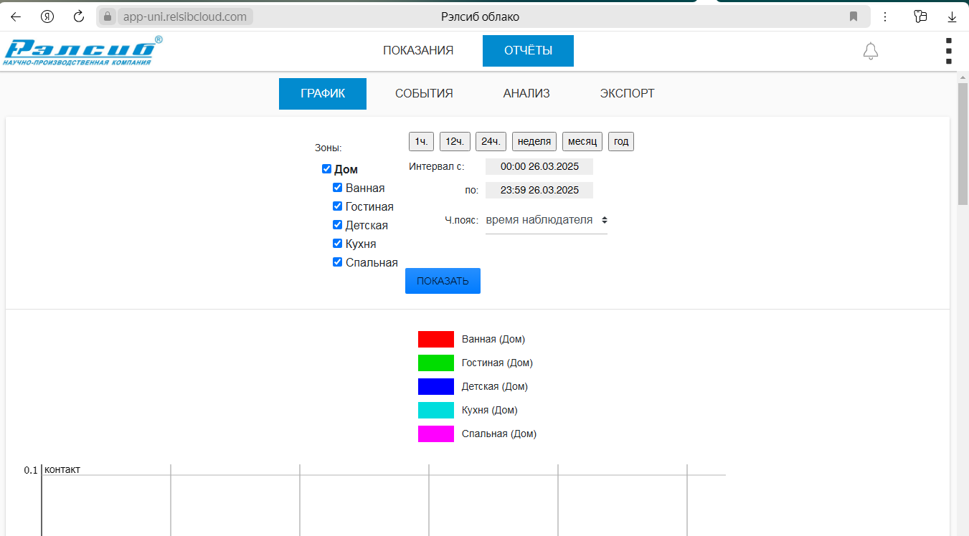Screen dimensions: 969x536
Task: Uncheck the Дом parent zone checkbox
Action: click(x=326, y=169)
